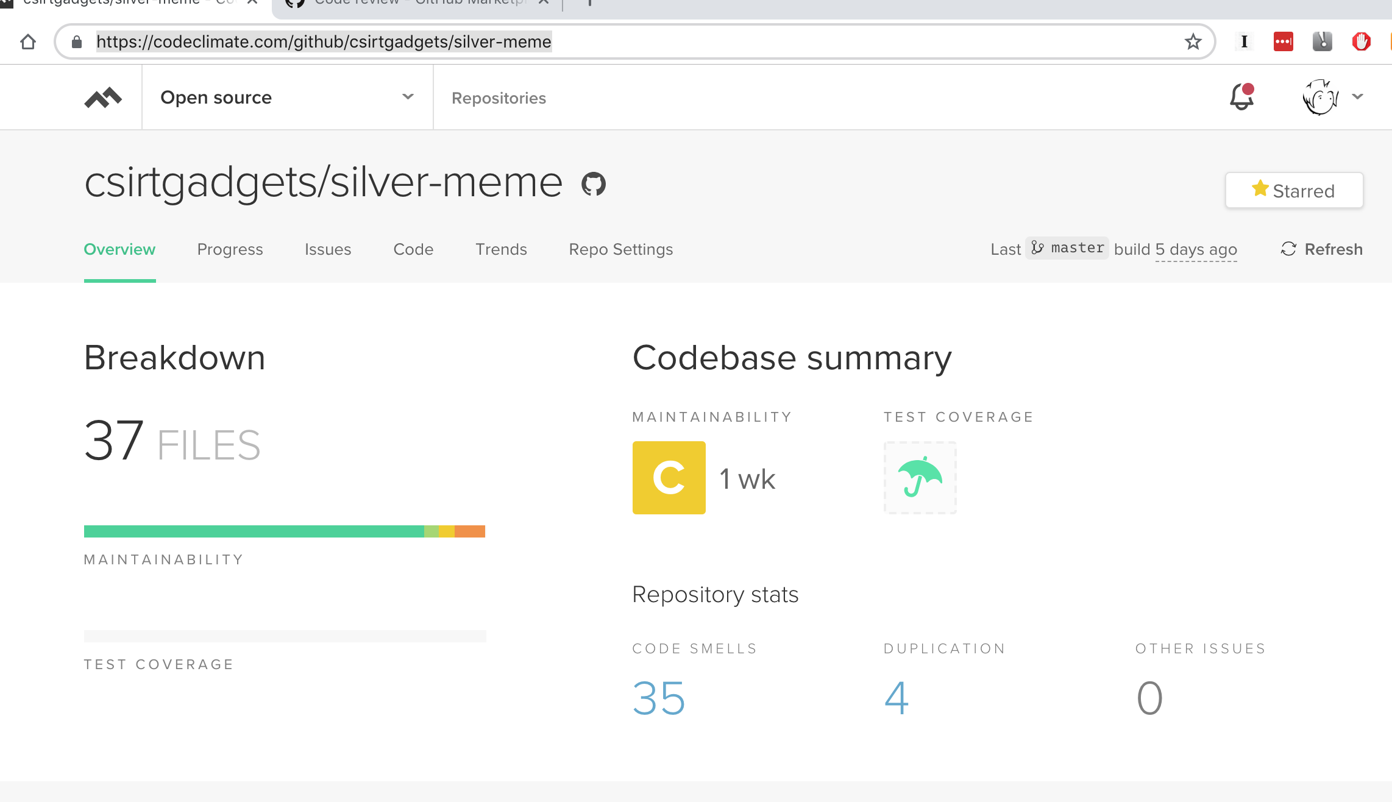Switch to the Issues tab
Image resolution: width=1392 pixels, height=802 pixels.
(x=328, y=249)
